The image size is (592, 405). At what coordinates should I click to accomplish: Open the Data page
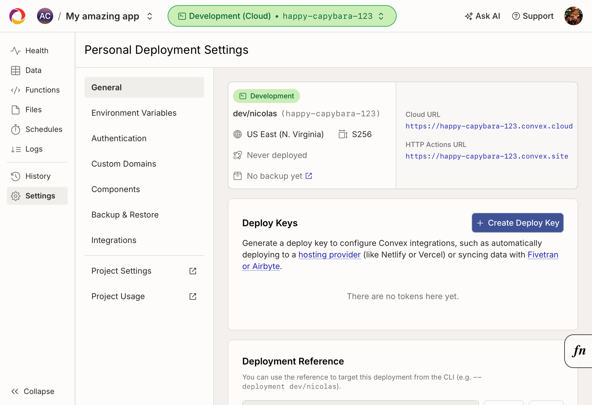37,70
